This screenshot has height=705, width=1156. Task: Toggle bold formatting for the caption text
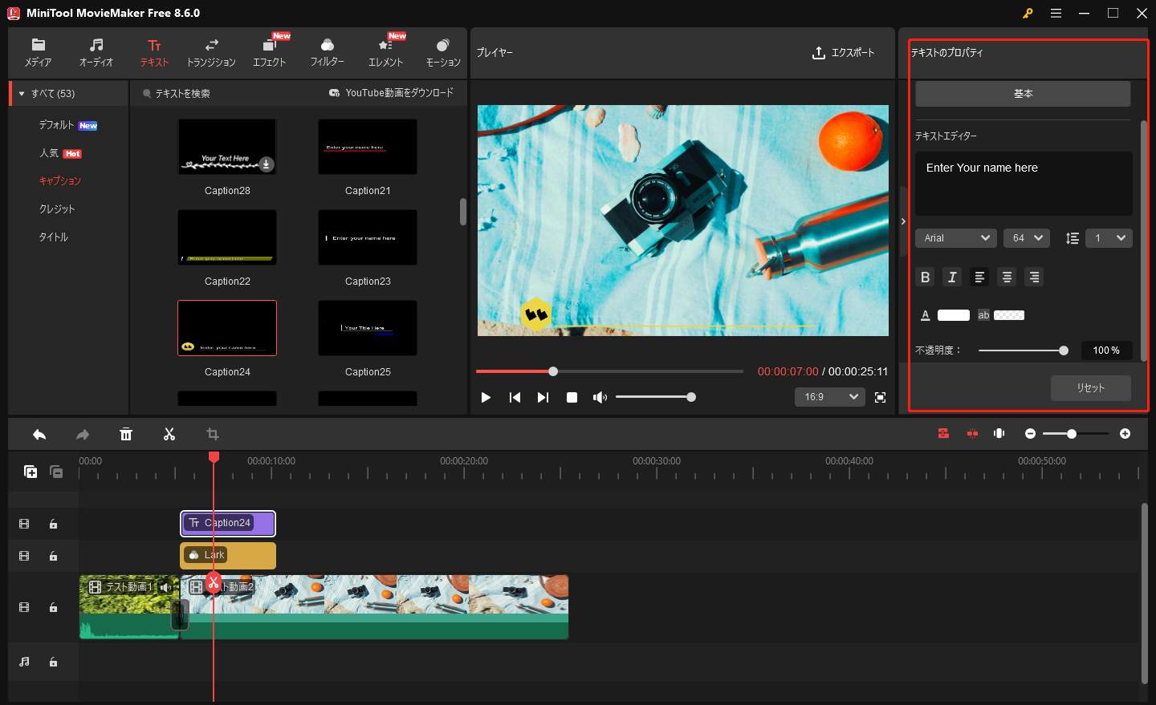pos(925,277)
